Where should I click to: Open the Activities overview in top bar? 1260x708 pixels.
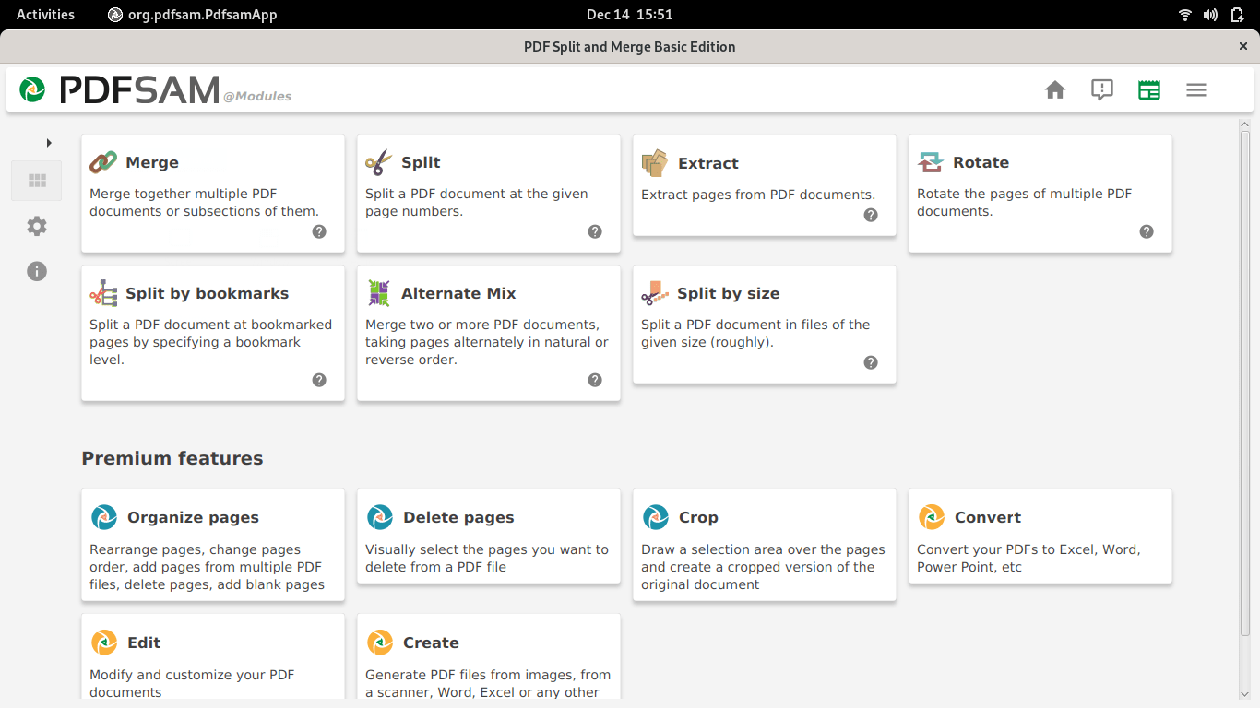coord(45,14)
